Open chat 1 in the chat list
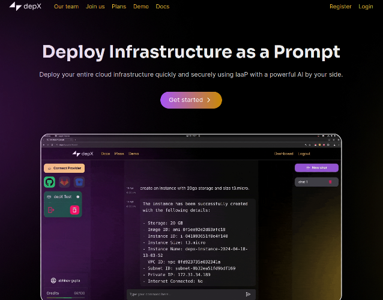 pos(316,182)
